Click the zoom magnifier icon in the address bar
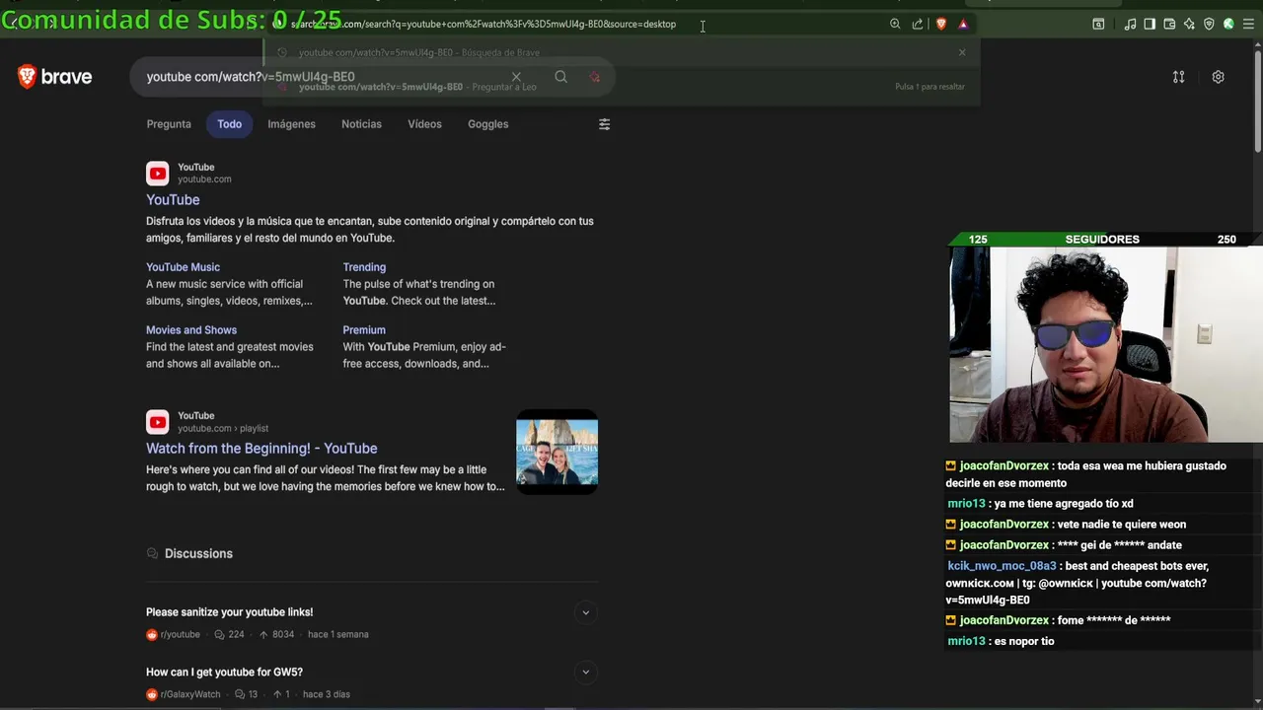The height and width of the screenshot is (710, 1263). 895,24
